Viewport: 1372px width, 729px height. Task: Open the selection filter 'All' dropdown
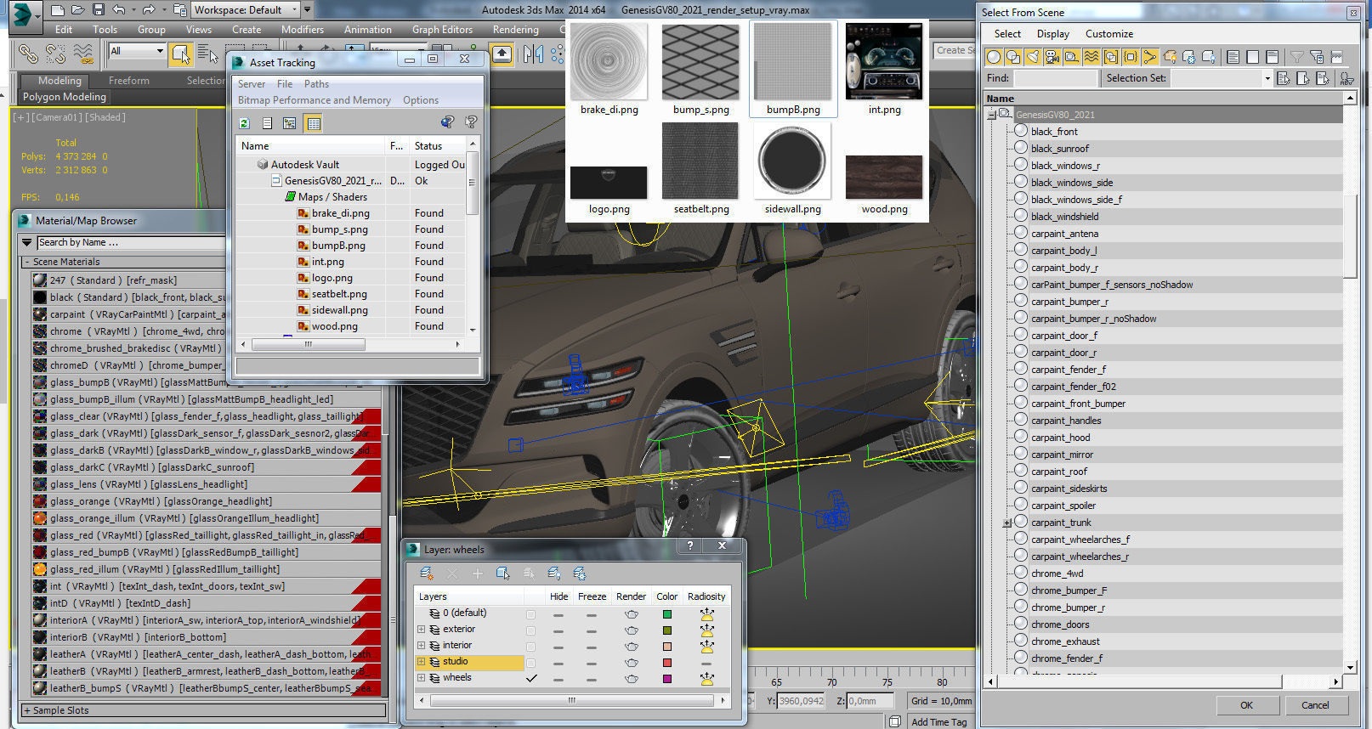click(137, 51)
